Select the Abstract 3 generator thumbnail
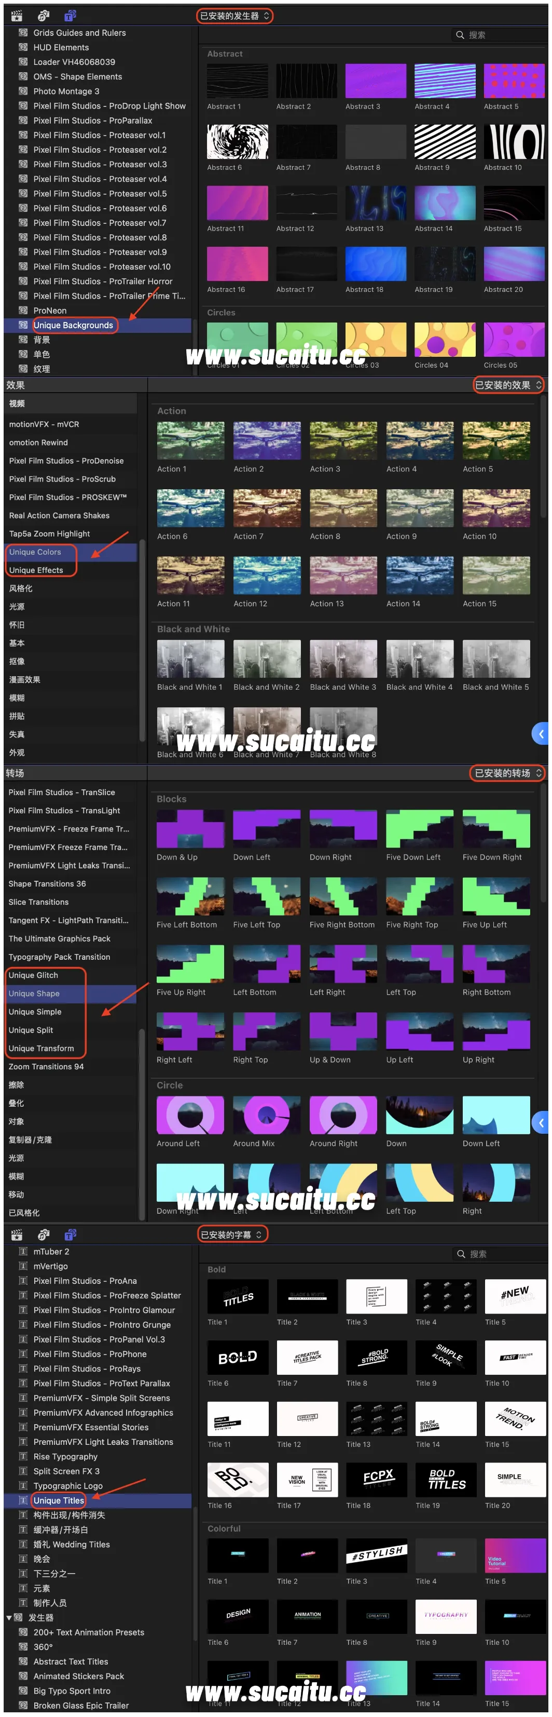This screenshot has width=552, height=1717. click(x=376, y=82)
